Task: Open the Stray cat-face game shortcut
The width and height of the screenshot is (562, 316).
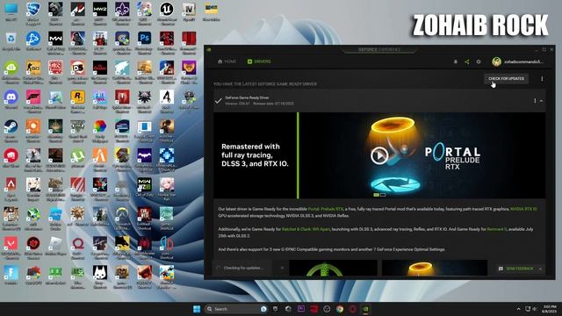Action: click(99, 276)
